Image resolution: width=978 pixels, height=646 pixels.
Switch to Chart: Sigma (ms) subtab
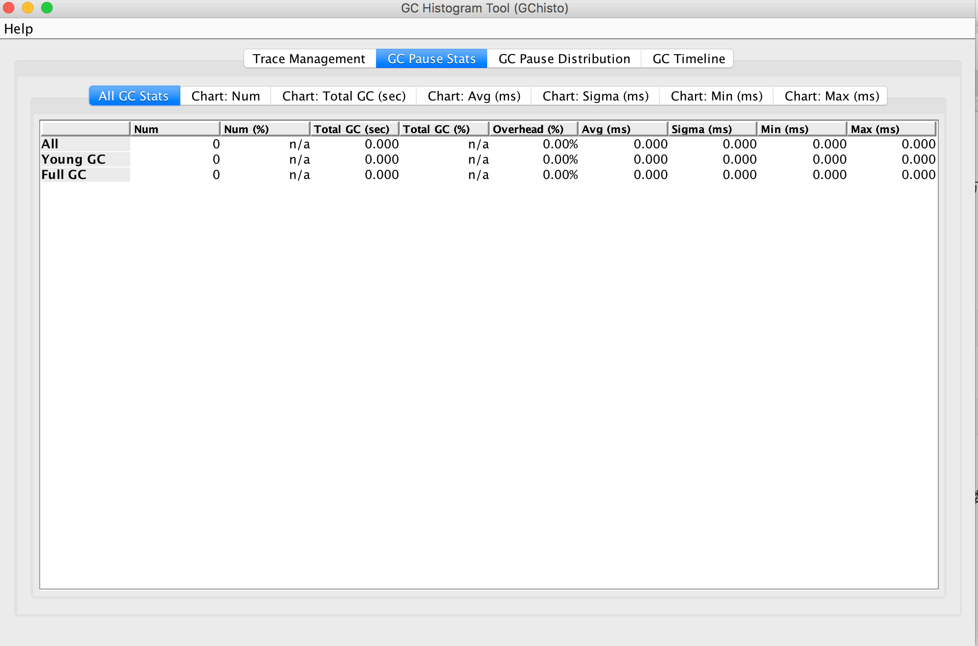coord(595,96)
